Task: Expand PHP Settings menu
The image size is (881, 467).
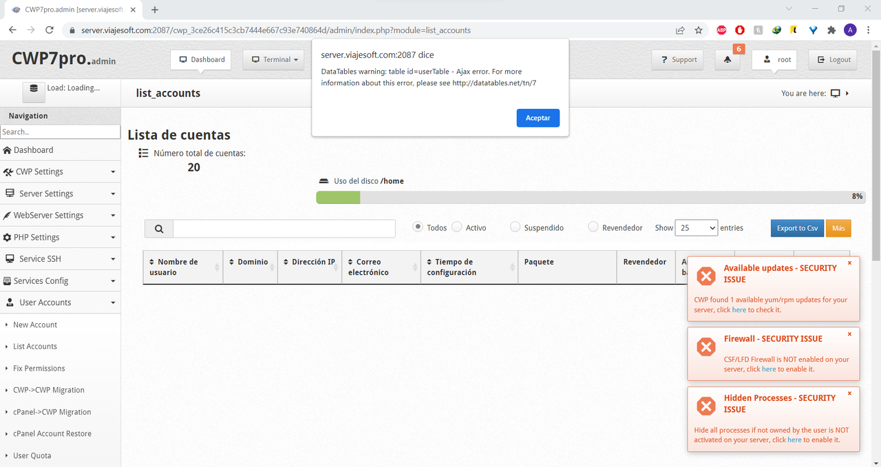Action: pyautogui.click(x=60, y=237)
